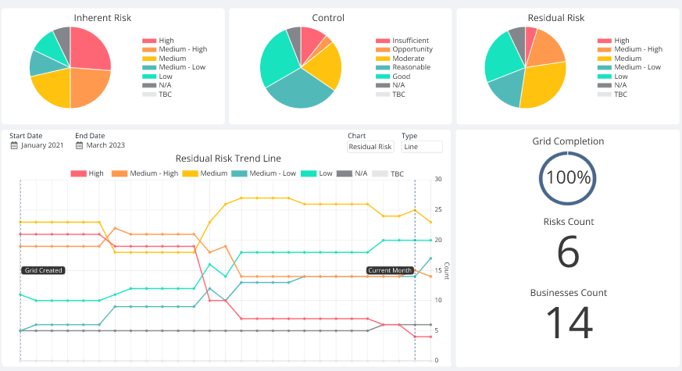The height and width of the screenshot is (371, 682).
Task: Click Insufficient swatch in Control legend
Action: click(382, 41)
